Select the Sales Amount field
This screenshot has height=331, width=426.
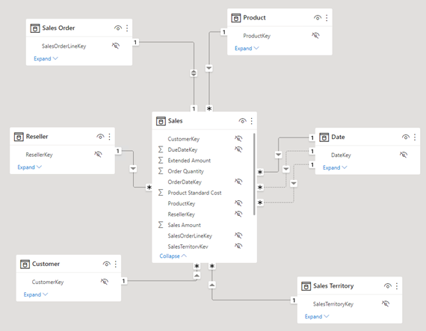point(184,225)
